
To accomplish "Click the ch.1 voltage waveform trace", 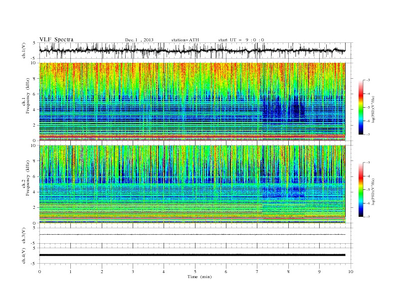I will 192,50.
